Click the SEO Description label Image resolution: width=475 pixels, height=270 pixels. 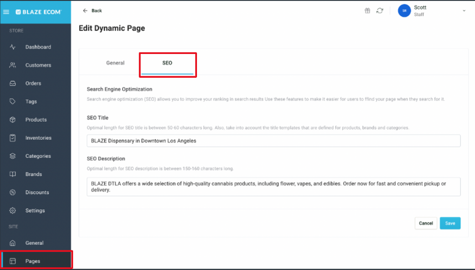[x=106, y=159]
